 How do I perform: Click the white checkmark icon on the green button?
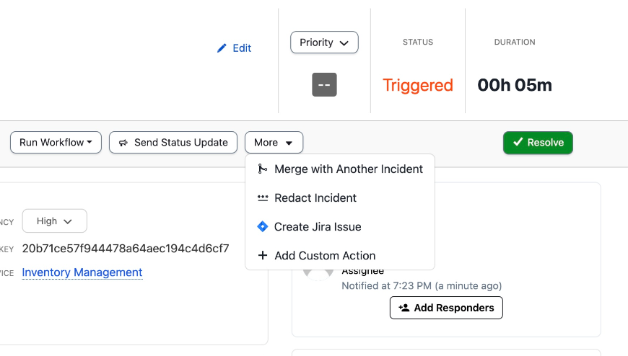point(518,143)
